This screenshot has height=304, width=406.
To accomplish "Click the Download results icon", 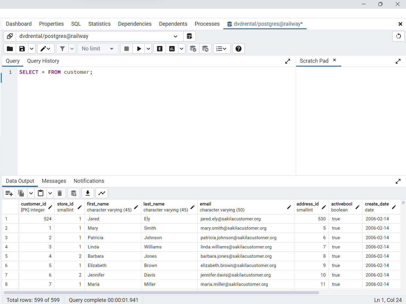I will click(x=88, y=193).
